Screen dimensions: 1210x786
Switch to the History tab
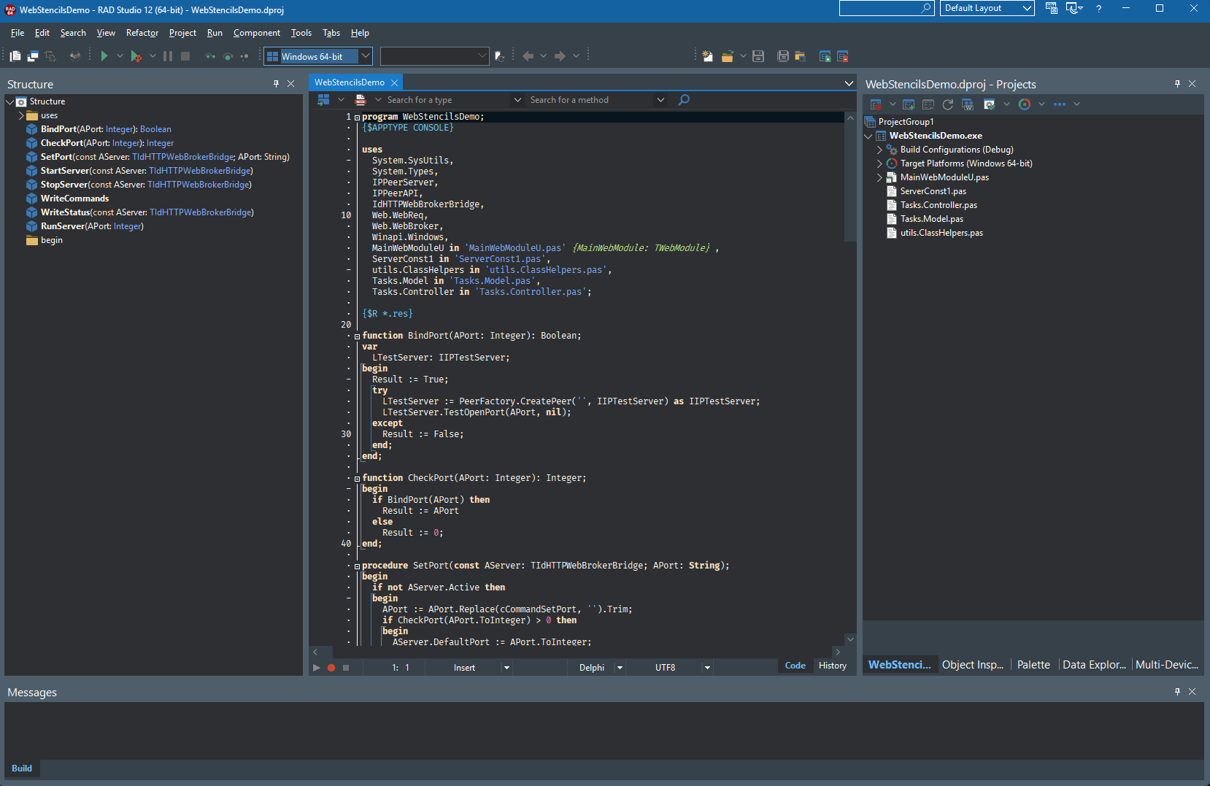coord(832,666)
